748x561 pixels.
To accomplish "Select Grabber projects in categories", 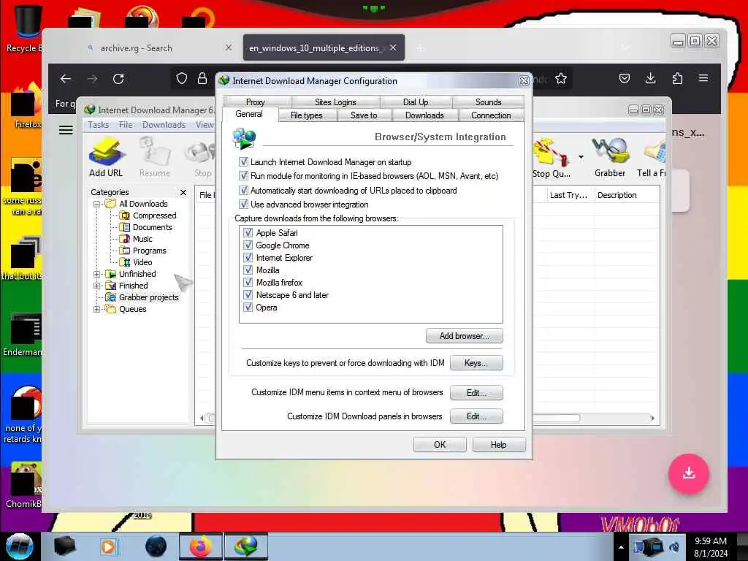I will pos(148,297).
